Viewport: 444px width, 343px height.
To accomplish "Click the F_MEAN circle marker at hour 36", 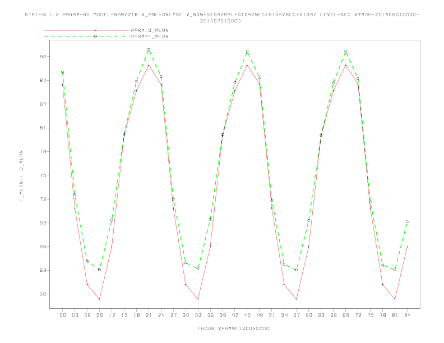I will coord(210,220).
